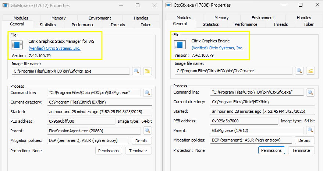Terminate the GfxMgr.exe process

tap(138, 151)
